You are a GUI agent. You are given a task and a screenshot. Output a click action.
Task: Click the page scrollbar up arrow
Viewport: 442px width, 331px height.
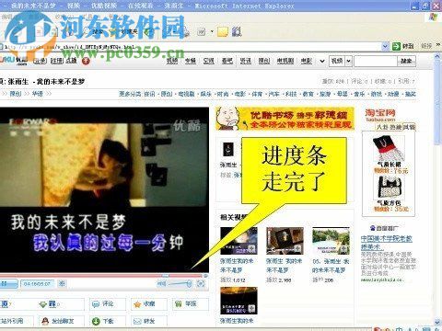point(438,57)
